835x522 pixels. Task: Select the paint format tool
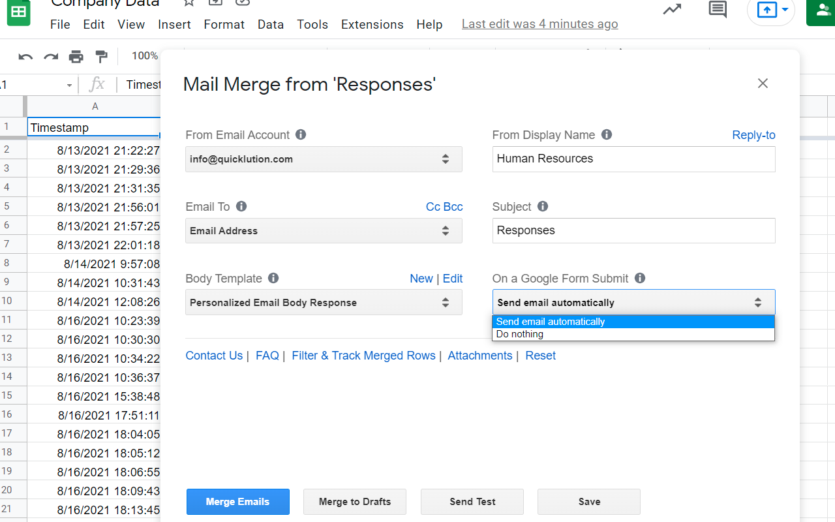click(x=102, y=57)
